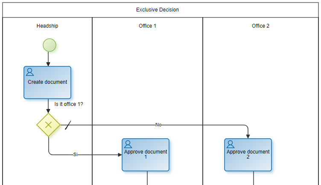Click the user icon in Approve document 2
The width and height of the screenshot is (321, 185).
pyautogui.click(x=231, y=144)
